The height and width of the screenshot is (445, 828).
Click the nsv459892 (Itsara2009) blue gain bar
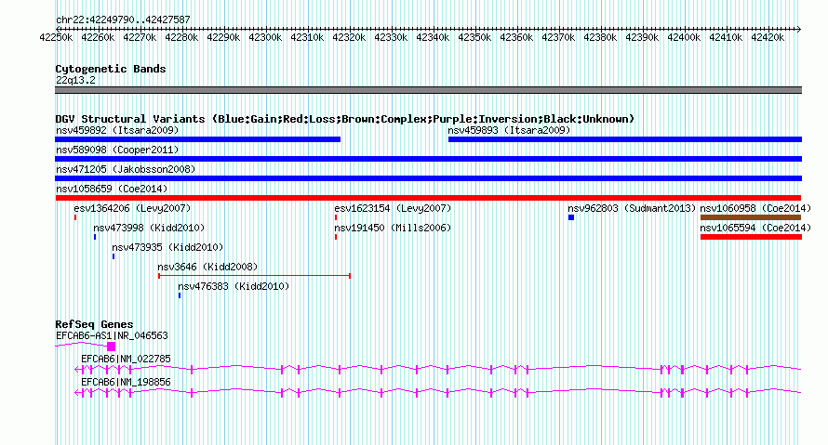[197, 139]
